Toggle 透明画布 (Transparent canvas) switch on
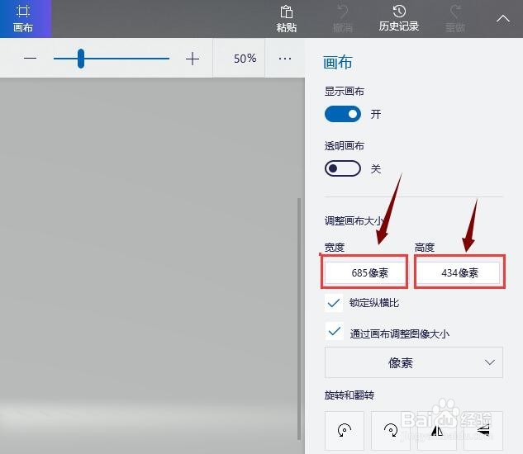The width and height of the screenshot is (523, 454). pos(343,168)
